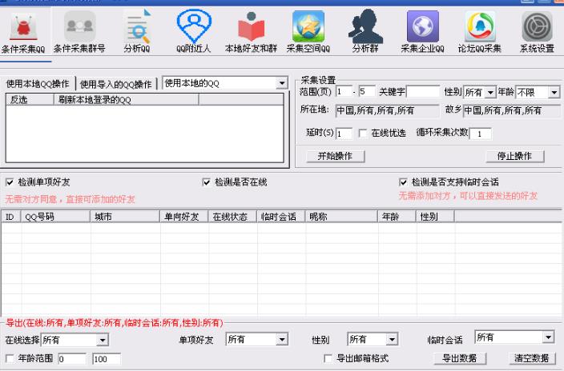Click the QQ号码 column header
Viewport: 564px width, 371px height.
pos(56,217)
